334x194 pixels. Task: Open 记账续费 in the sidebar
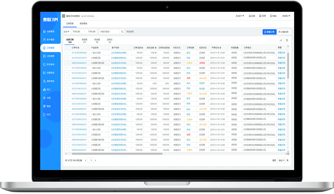pyautogui.click(x=49, y=56)
